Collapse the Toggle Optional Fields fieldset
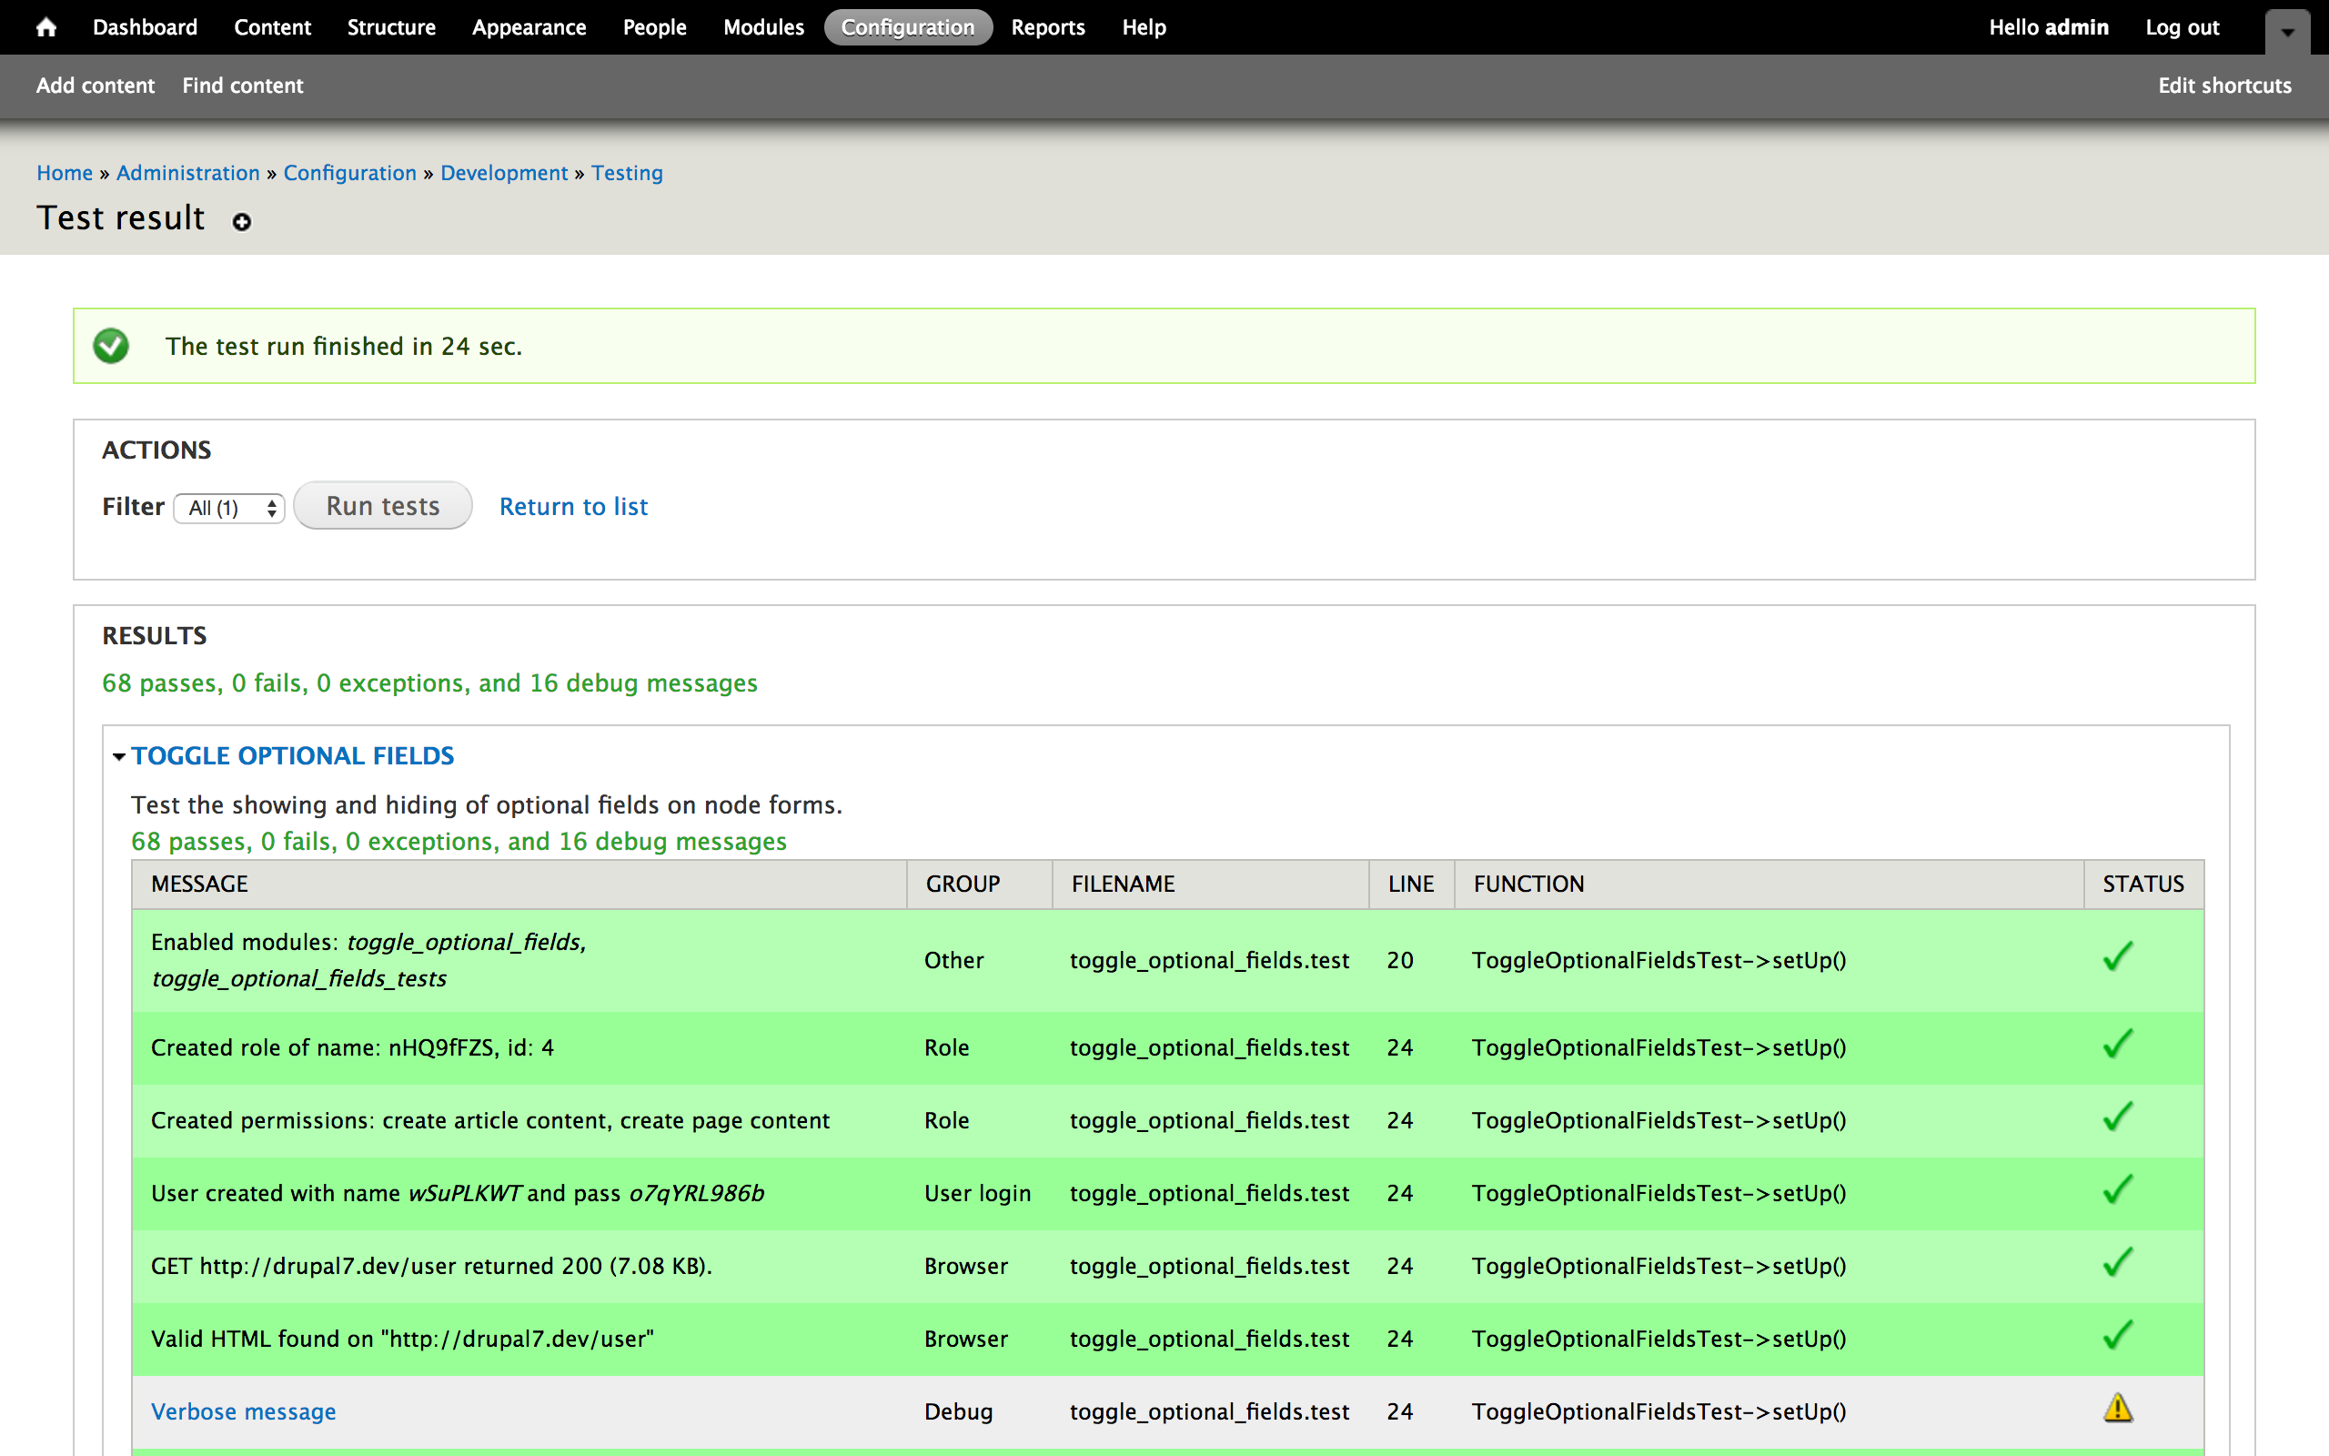2329x1456 pixels. (x=293, y=756)
